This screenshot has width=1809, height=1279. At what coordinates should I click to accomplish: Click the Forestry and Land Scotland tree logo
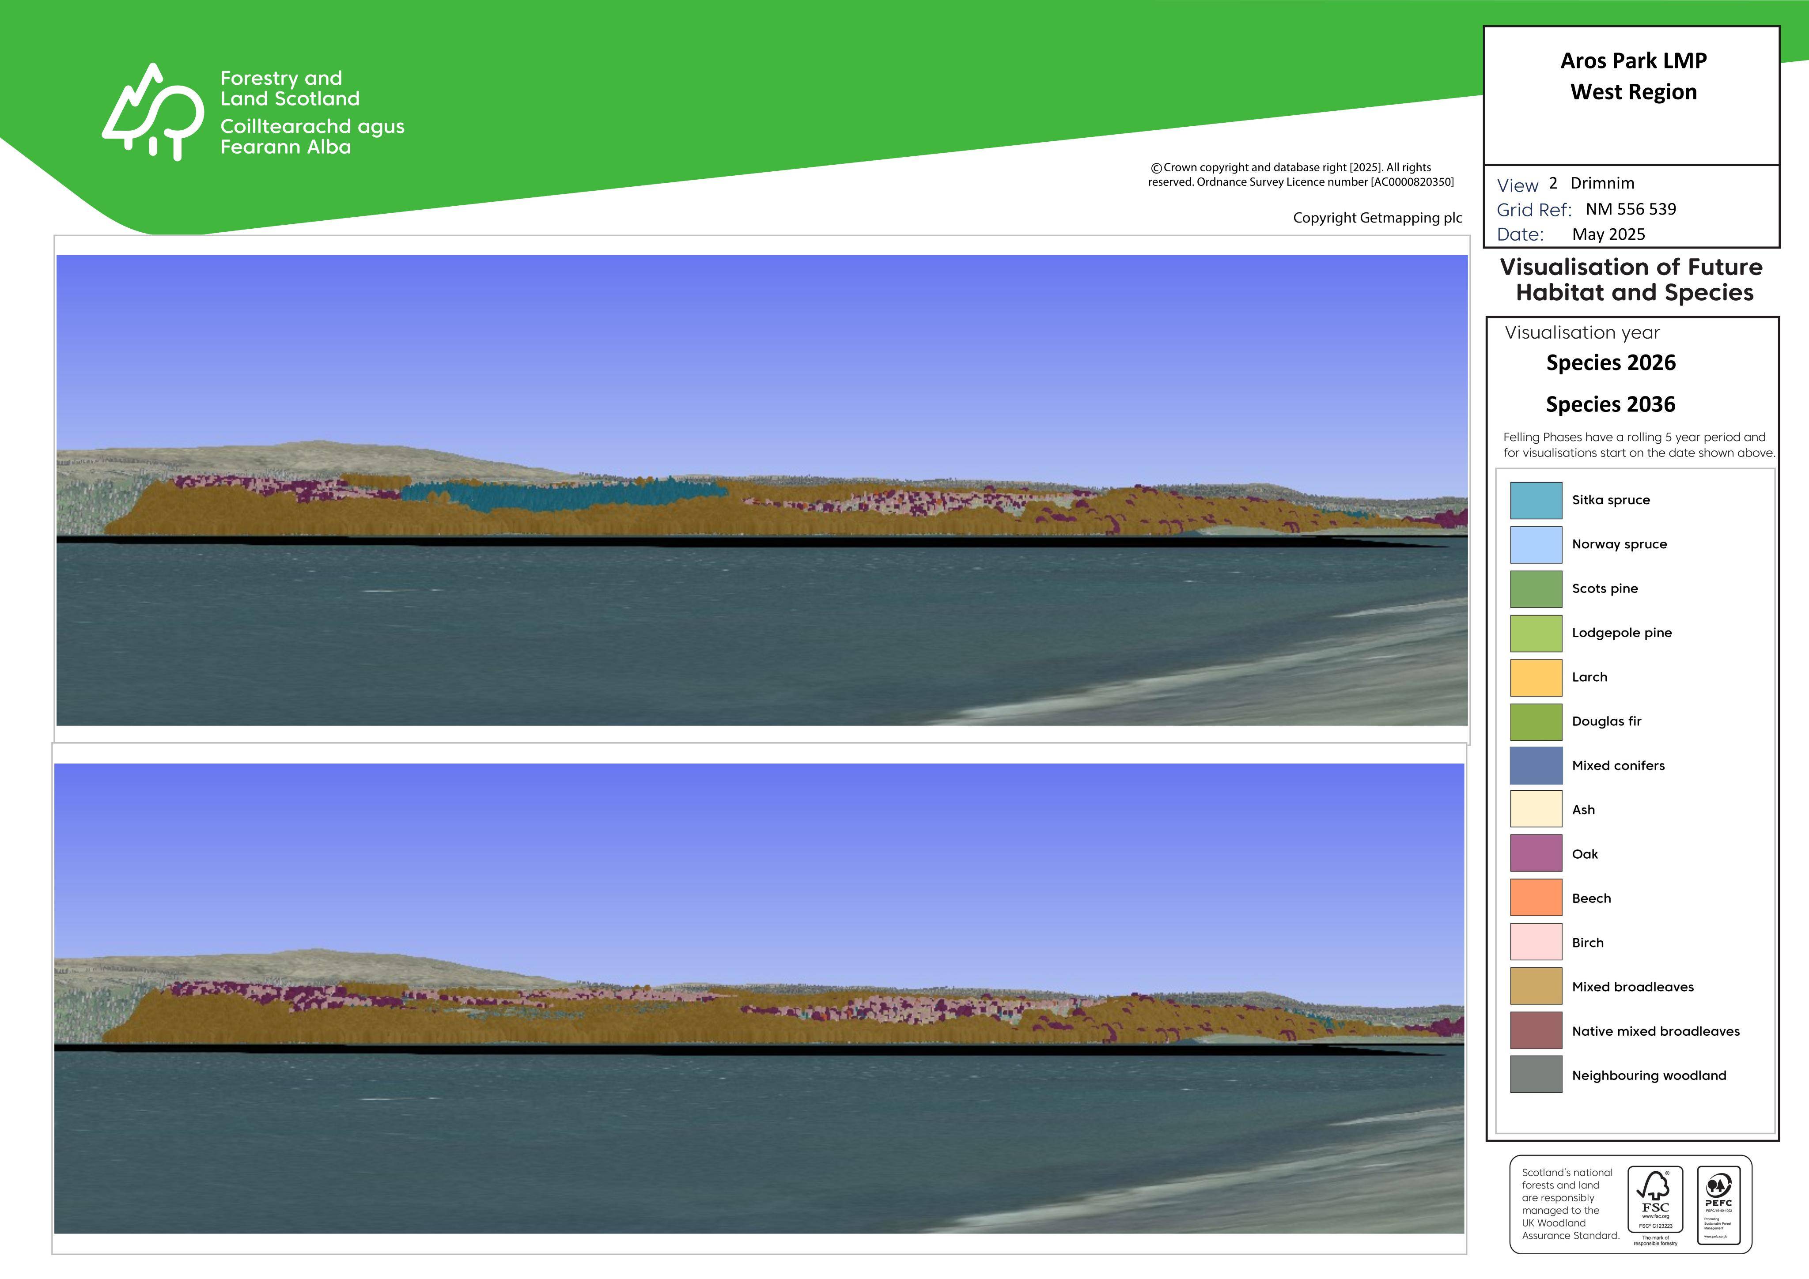pyautogui.click(x=153, y=112)
